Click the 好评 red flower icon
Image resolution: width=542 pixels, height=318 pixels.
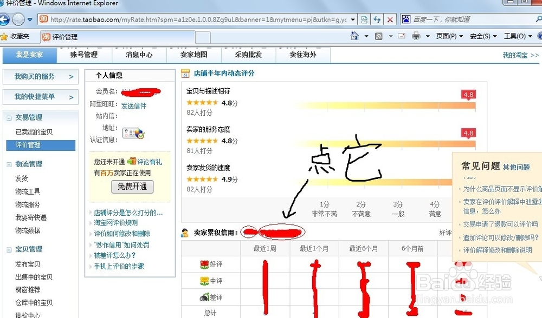(203, 264)
